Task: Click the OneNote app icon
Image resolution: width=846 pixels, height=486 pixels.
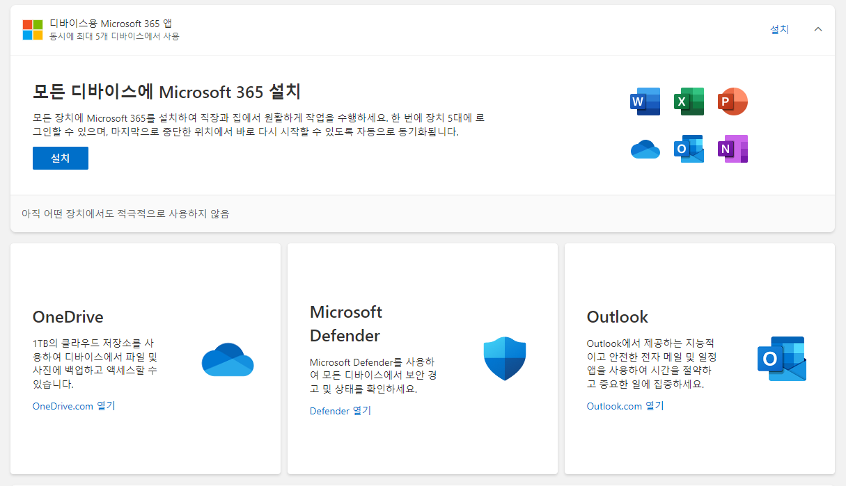Action: pyautogui.click(x=733, y=149)
